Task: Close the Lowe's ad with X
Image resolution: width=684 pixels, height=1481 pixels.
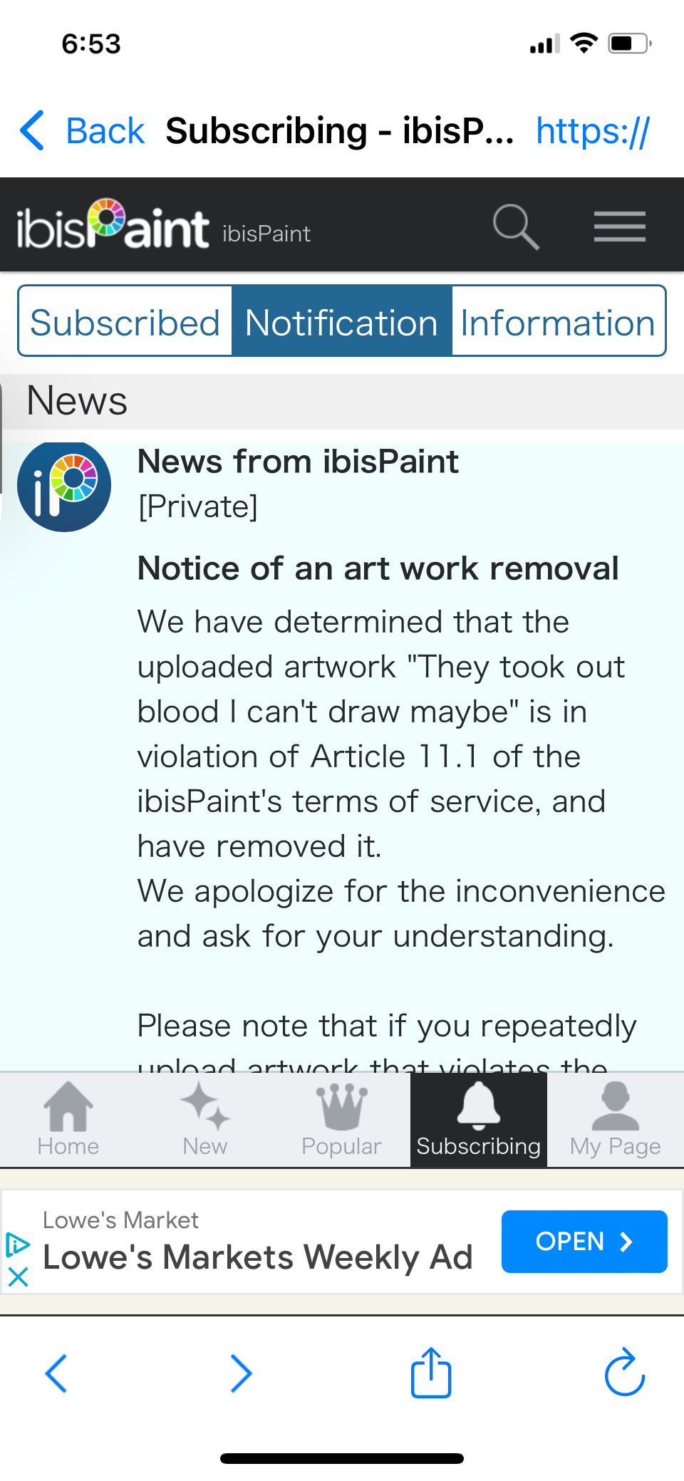Action: (19, 1277)
